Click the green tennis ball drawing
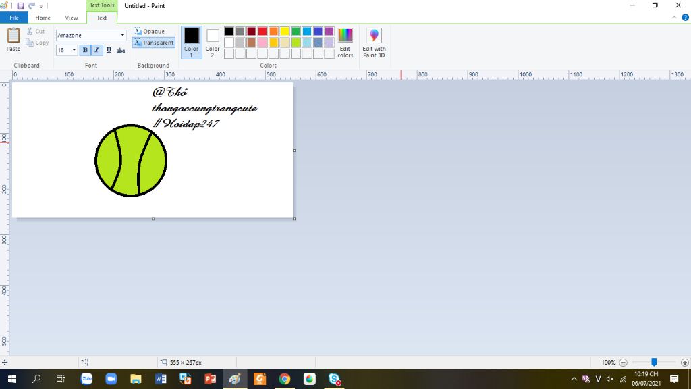This screenshot has width=691, height=389. click(x=131, y=161)
